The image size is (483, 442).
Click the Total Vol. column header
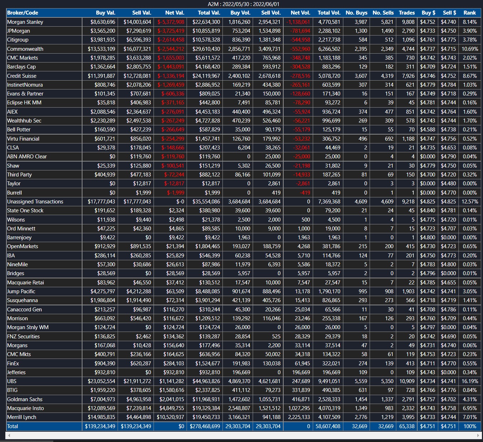pos(329,13)
